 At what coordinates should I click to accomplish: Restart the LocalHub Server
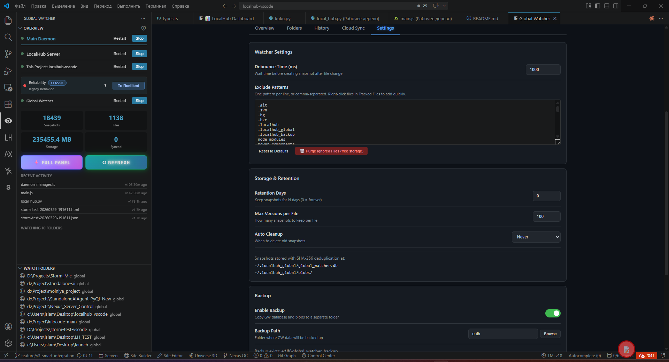(x=120, y=54)
